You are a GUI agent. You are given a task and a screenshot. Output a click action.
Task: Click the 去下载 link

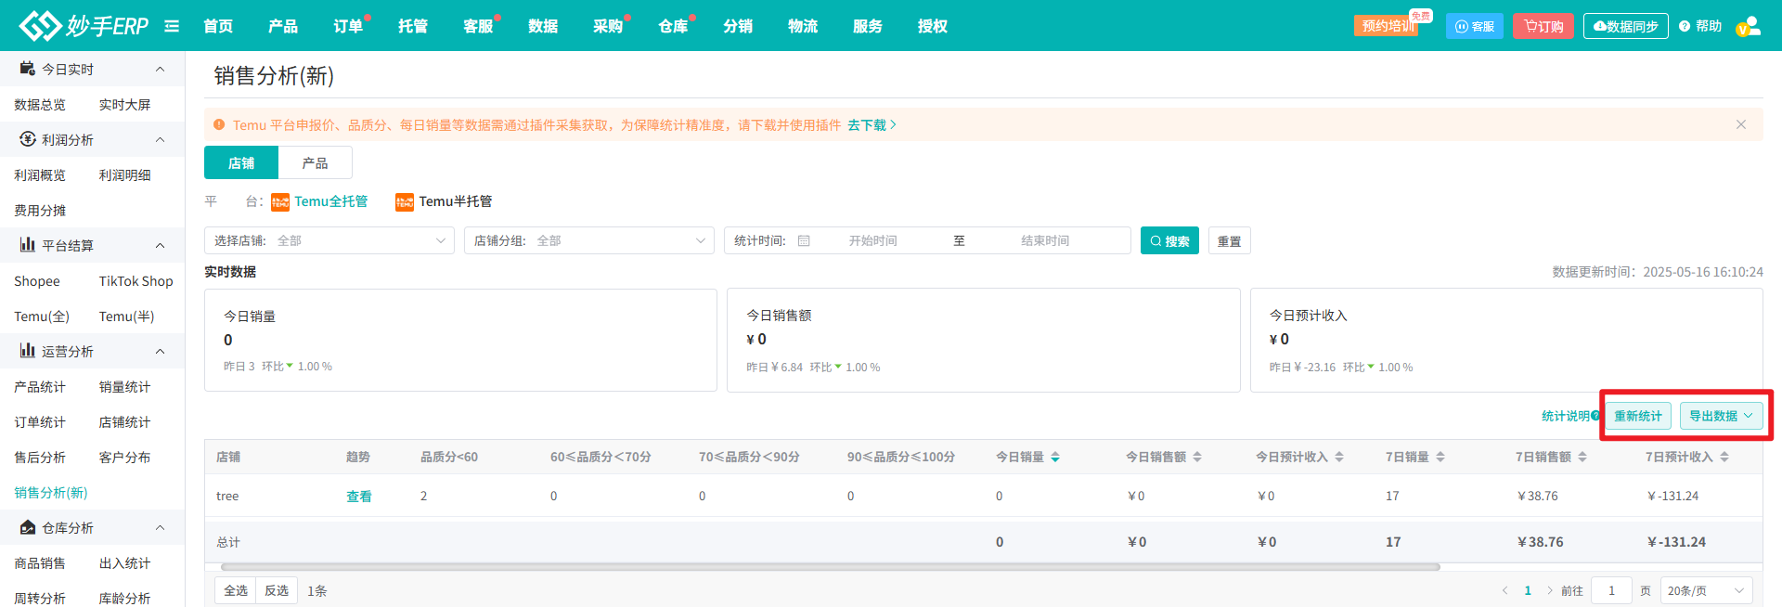coord(872,124)
